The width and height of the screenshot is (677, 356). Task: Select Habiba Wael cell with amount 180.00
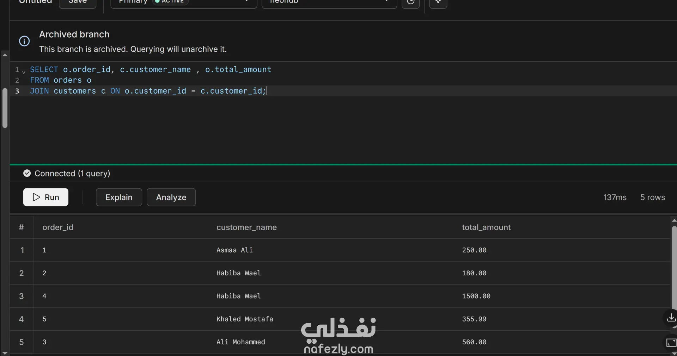239,273
